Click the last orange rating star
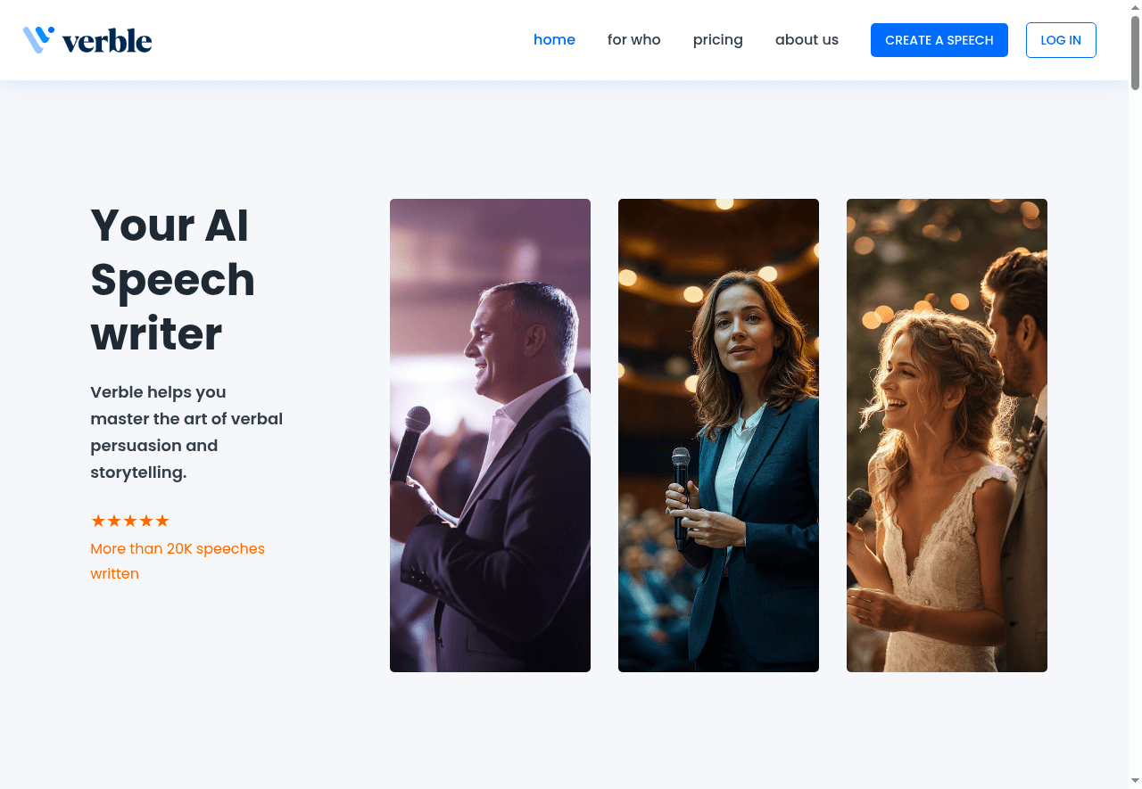Image resolution: width=1142 pixels, height=789 pixels. 162,521
